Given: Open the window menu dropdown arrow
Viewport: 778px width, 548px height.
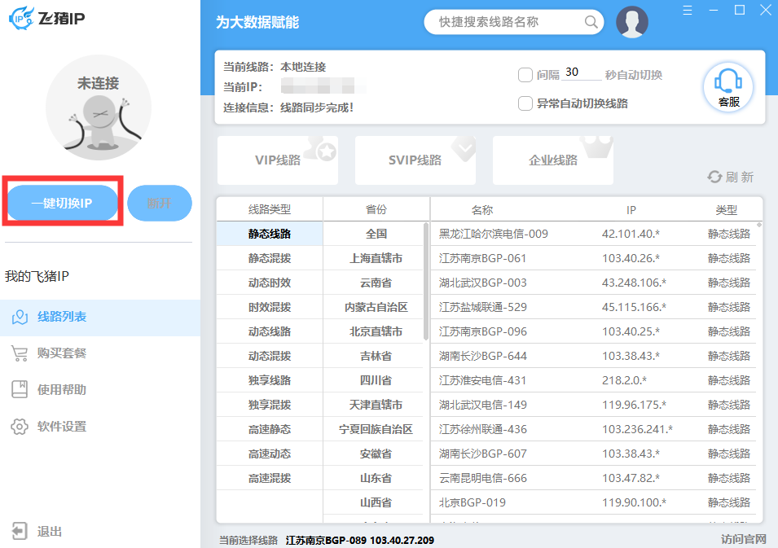Looking at the screenshot, I should click(688, 11).
